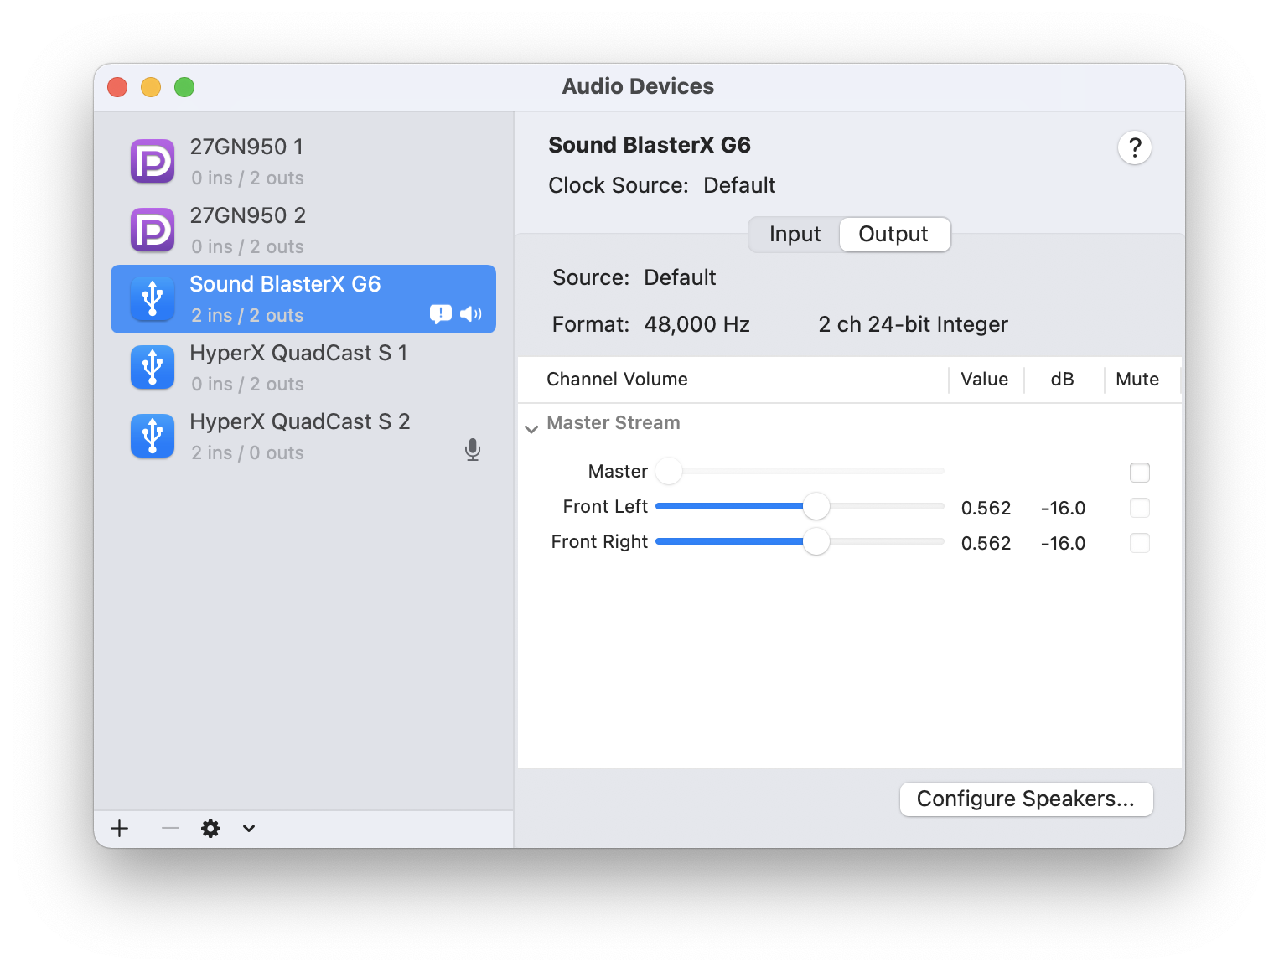The width and height of the screenshot is (1279, 972).
Task: Click the 27GN950 2 DisplayPort icon
Action: [153, 230]
